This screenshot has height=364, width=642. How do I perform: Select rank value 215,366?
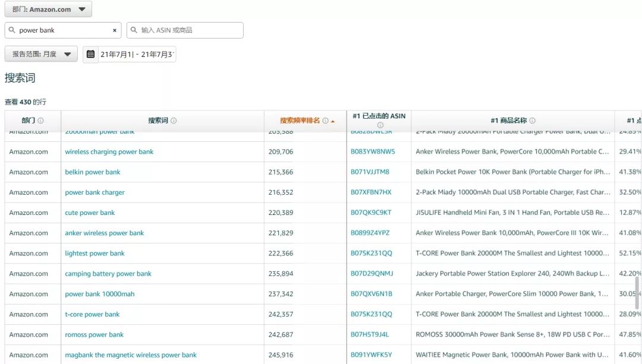(x=281, y=172)
